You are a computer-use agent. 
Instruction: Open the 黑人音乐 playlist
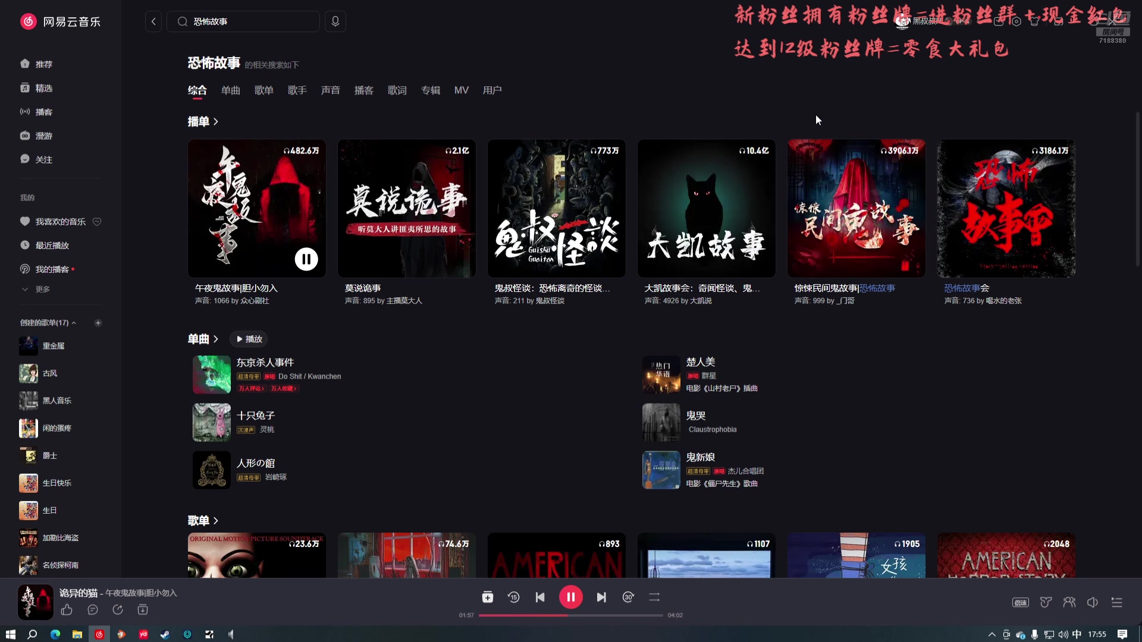46,401
